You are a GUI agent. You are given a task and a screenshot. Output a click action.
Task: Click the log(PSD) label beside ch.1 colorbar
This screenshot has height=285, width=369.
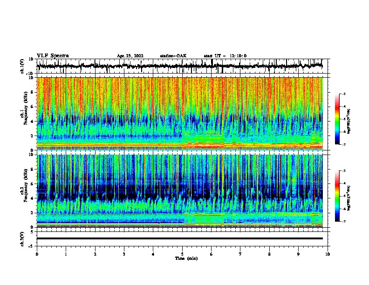(x=349, y=121)
